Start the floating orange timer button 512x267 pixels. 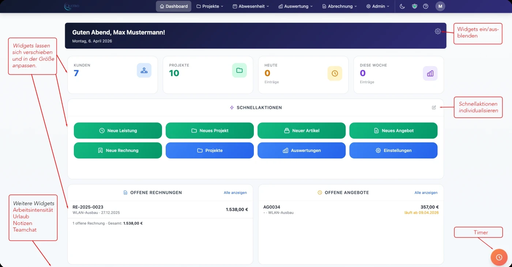(499, 257)
